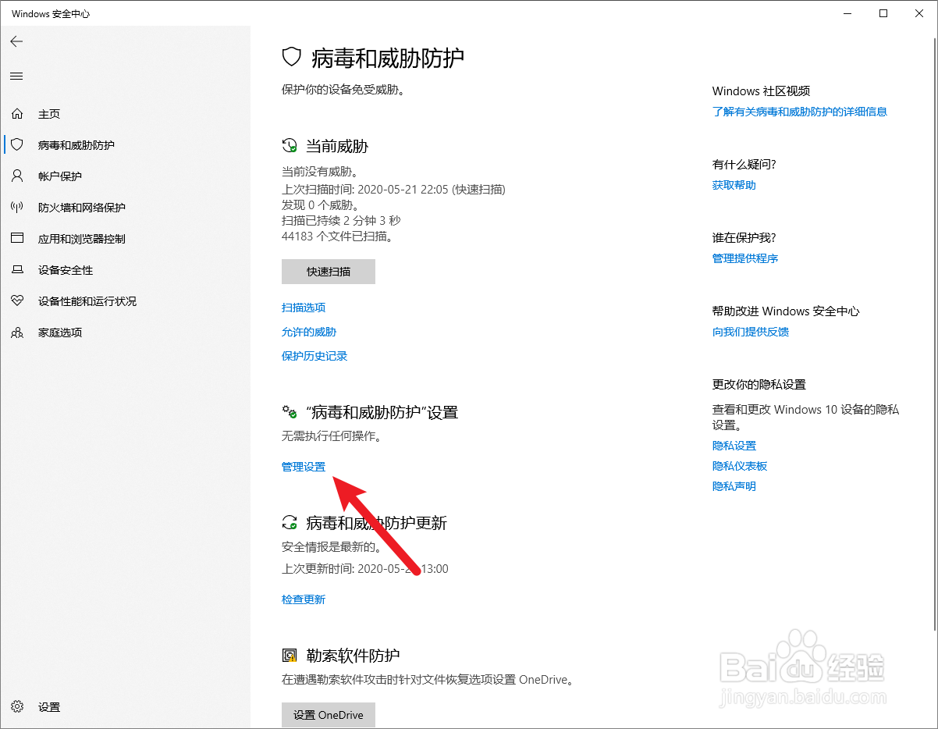The height and width of the screenshot is (729, 938).
Task: Open 隐私仪表板 link
Action: [x=740, y=466]
